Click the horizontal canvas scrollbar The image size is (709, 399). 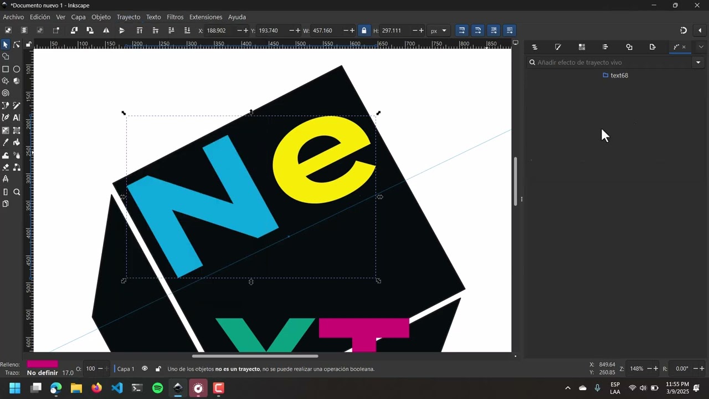pos(255,356)
